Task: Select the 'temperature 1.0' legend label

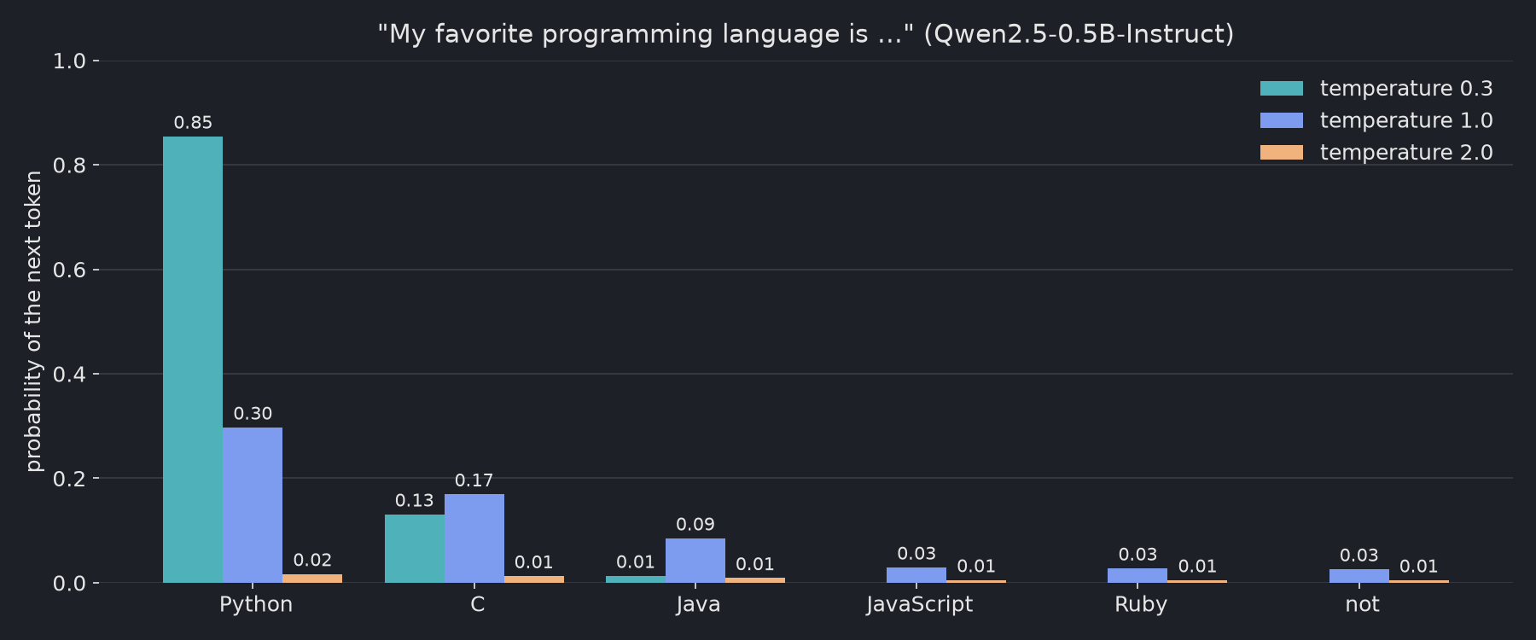Action: click(x=1406, y=120)
